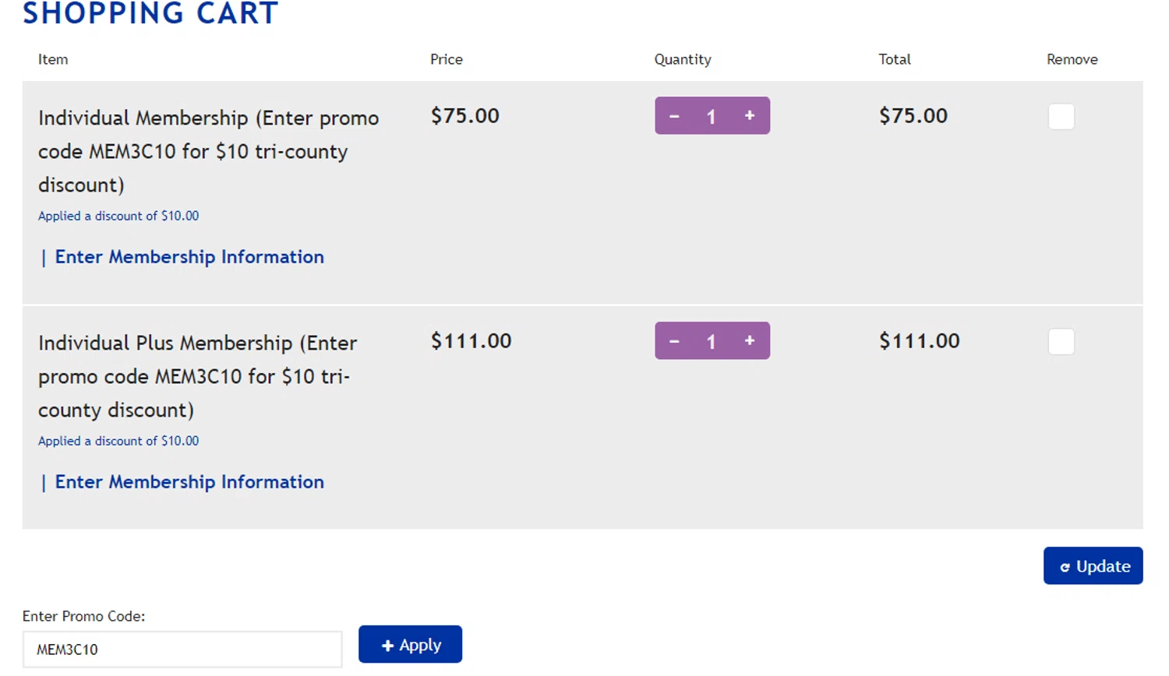Click discount note under Individual Membership

[118, 216]
